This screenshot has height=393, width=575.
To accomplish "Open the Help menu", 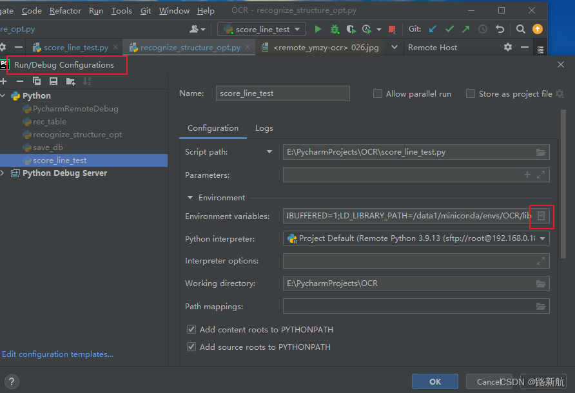I will point(206,11).
